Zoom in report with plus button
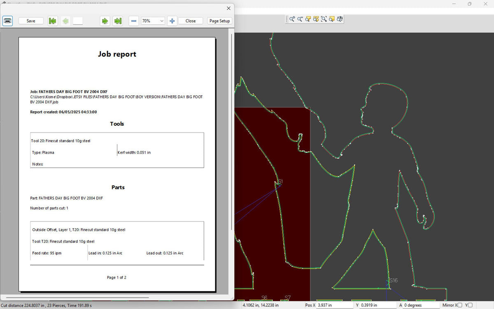 (172, 21)
